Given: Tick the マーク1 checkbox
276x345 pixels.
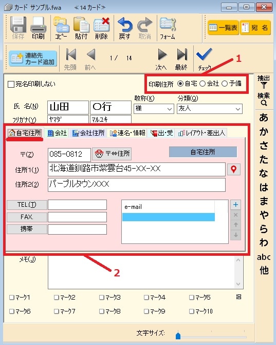Looking at the screenshot, I should [12, 298].
